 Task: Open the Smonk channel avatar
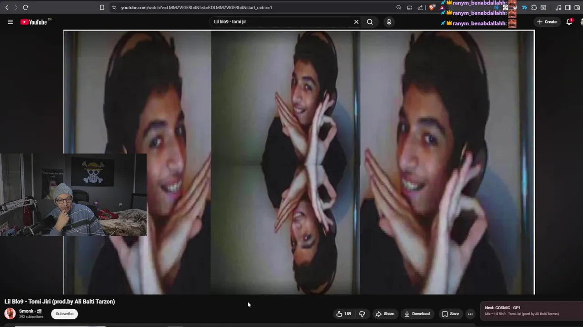[10, 313]
